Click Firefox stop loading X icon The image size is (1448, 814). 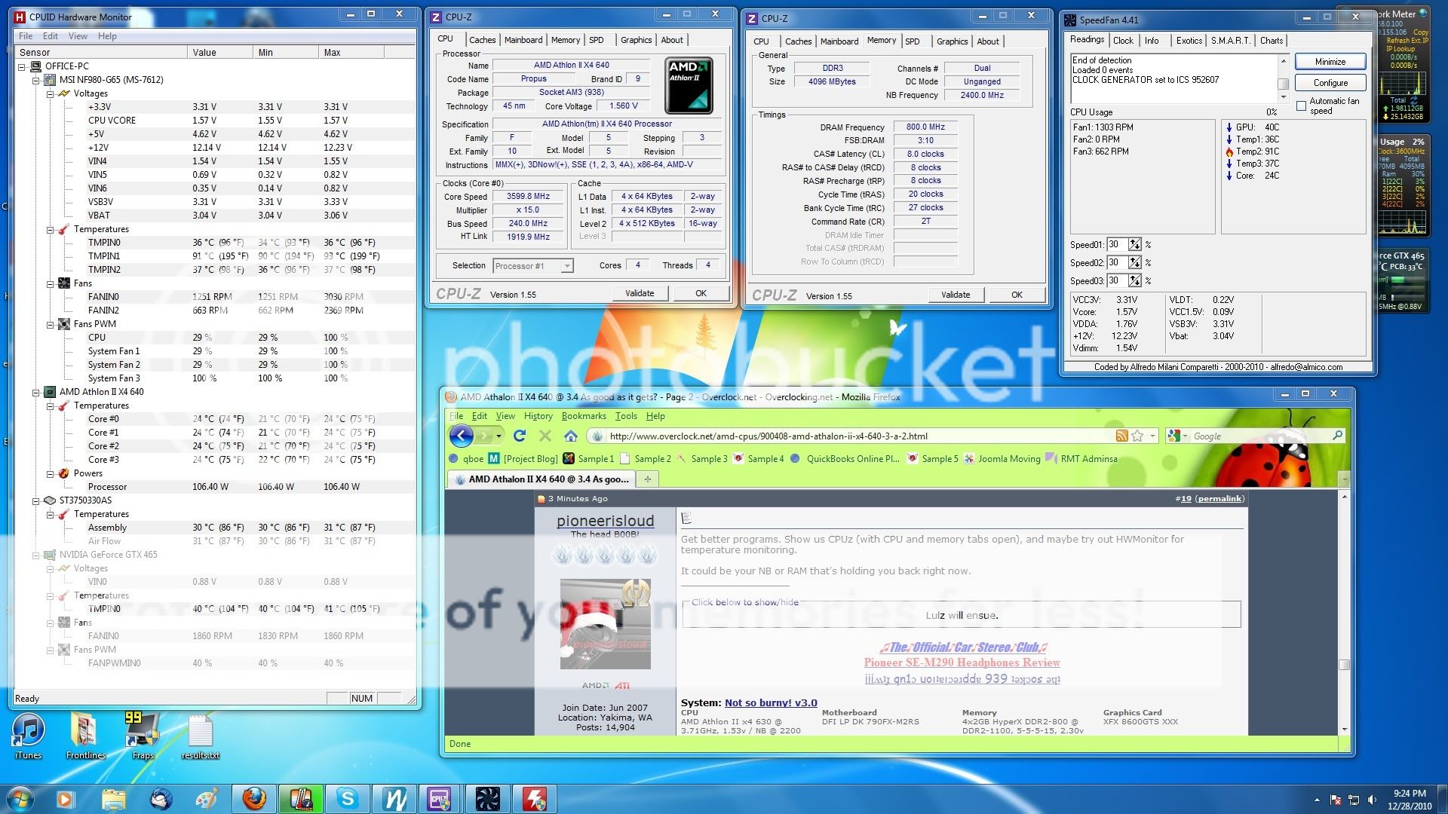pos(545,436)
